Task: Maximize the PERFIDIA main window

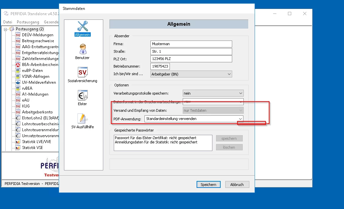Action: click(290, 14)
